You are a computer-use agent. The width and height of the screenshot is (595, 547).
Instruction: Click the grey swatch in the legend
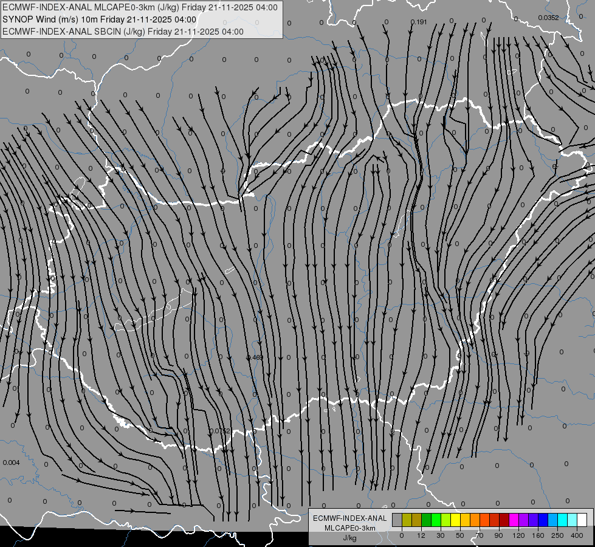point(397,520)
